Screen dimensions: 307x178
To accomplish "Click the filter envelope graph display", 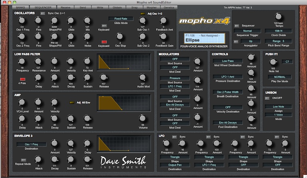I will click(124, 62).
